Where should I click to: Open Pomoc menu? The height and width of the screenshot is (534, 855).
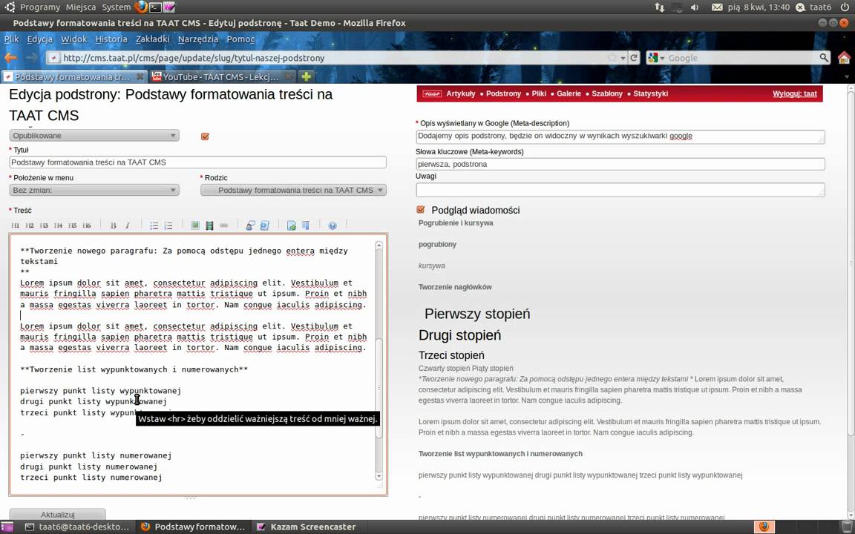click(240, 39)
